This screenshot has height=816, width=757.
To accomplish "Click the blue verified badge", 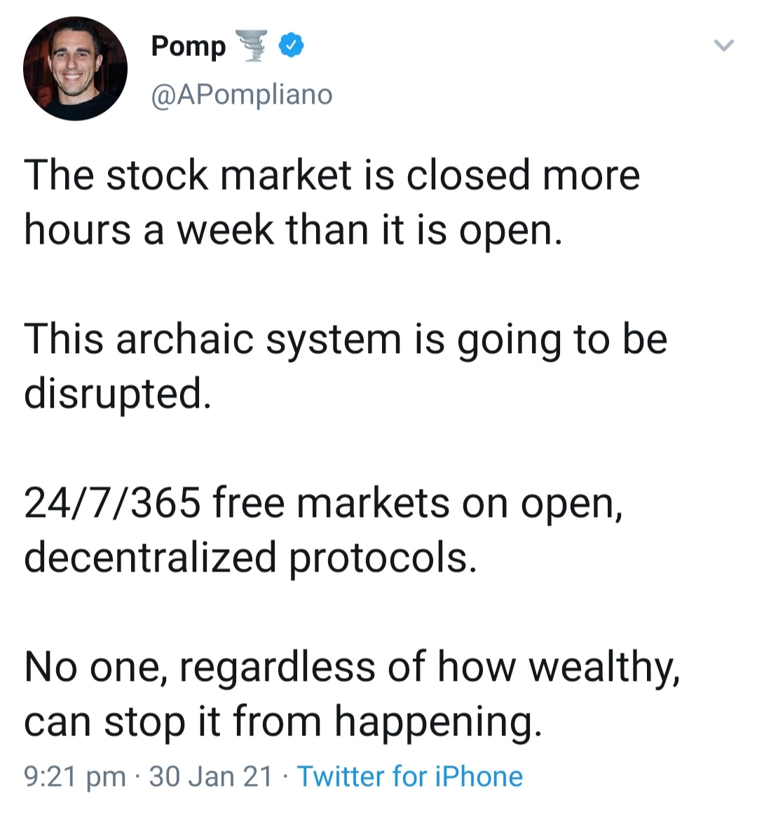I will pos(292,46).
